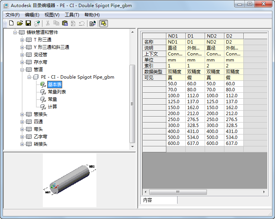Viewport: 275px width, 219px height.
Task: Click the catalog globe toolbar icon
Action: click(x=37, y=23)
